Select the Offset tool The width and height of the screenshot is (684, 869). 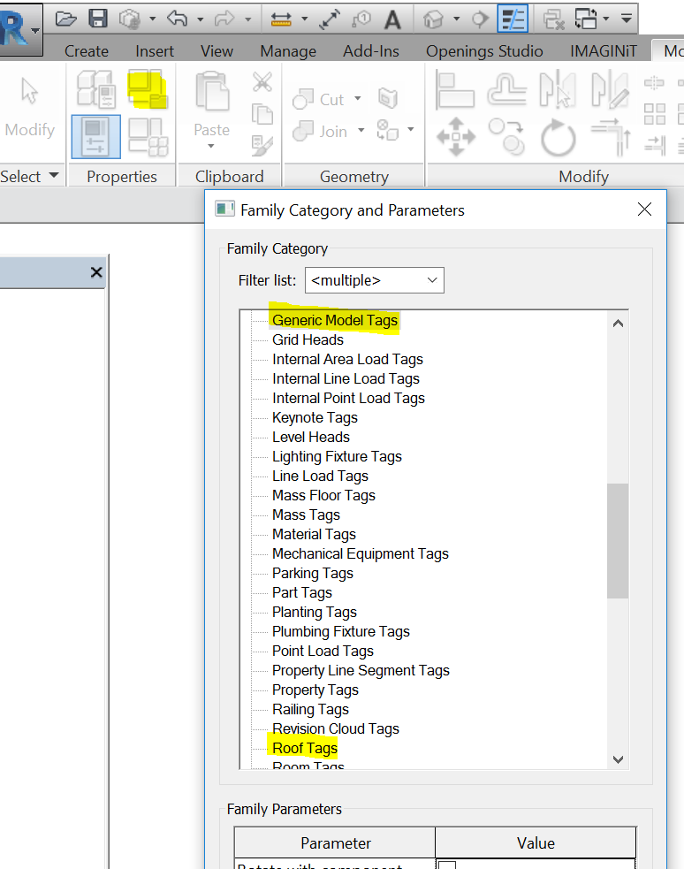click(506, 88)
